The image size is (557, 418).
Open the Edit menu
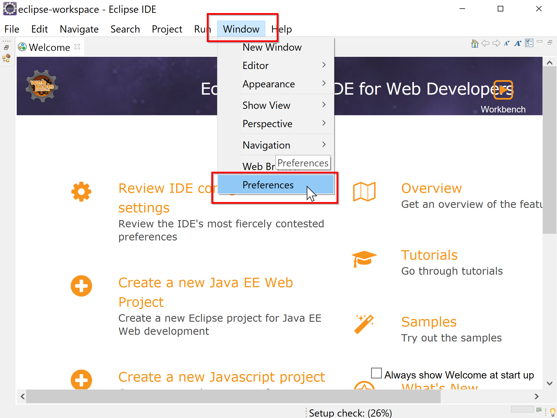(40, 29)
